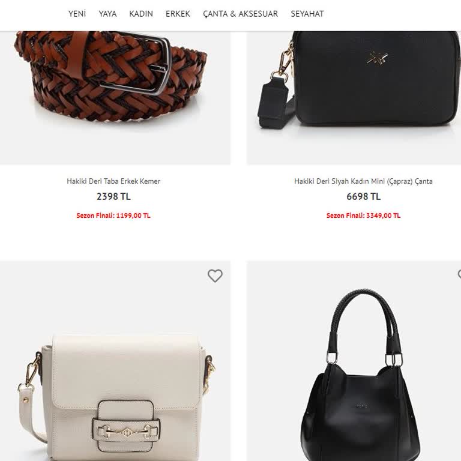461x461 pixels.
Task: Click the 6698 TL bag price
Action: click(363, 196)
